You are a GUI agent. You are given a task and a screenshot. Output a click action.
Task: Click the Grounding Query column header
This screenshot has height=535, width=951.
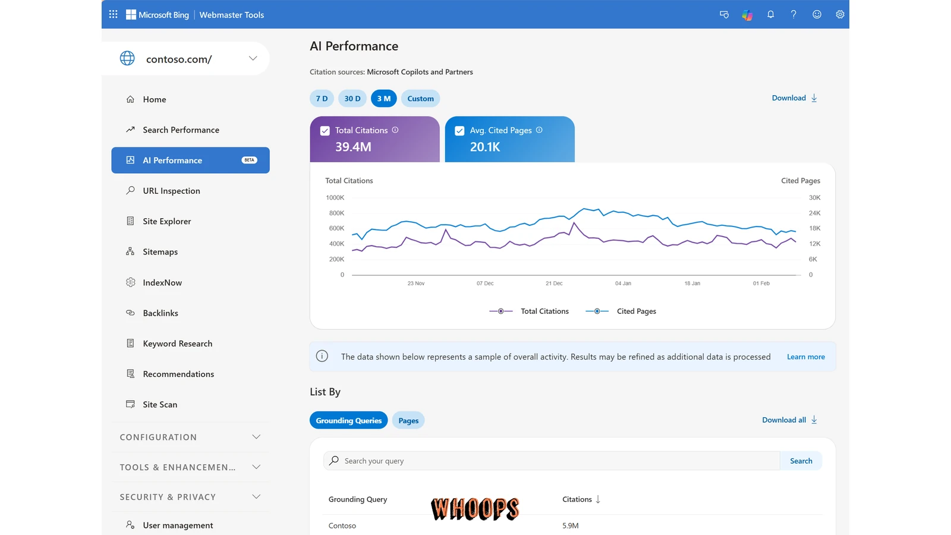pos(358,499)
